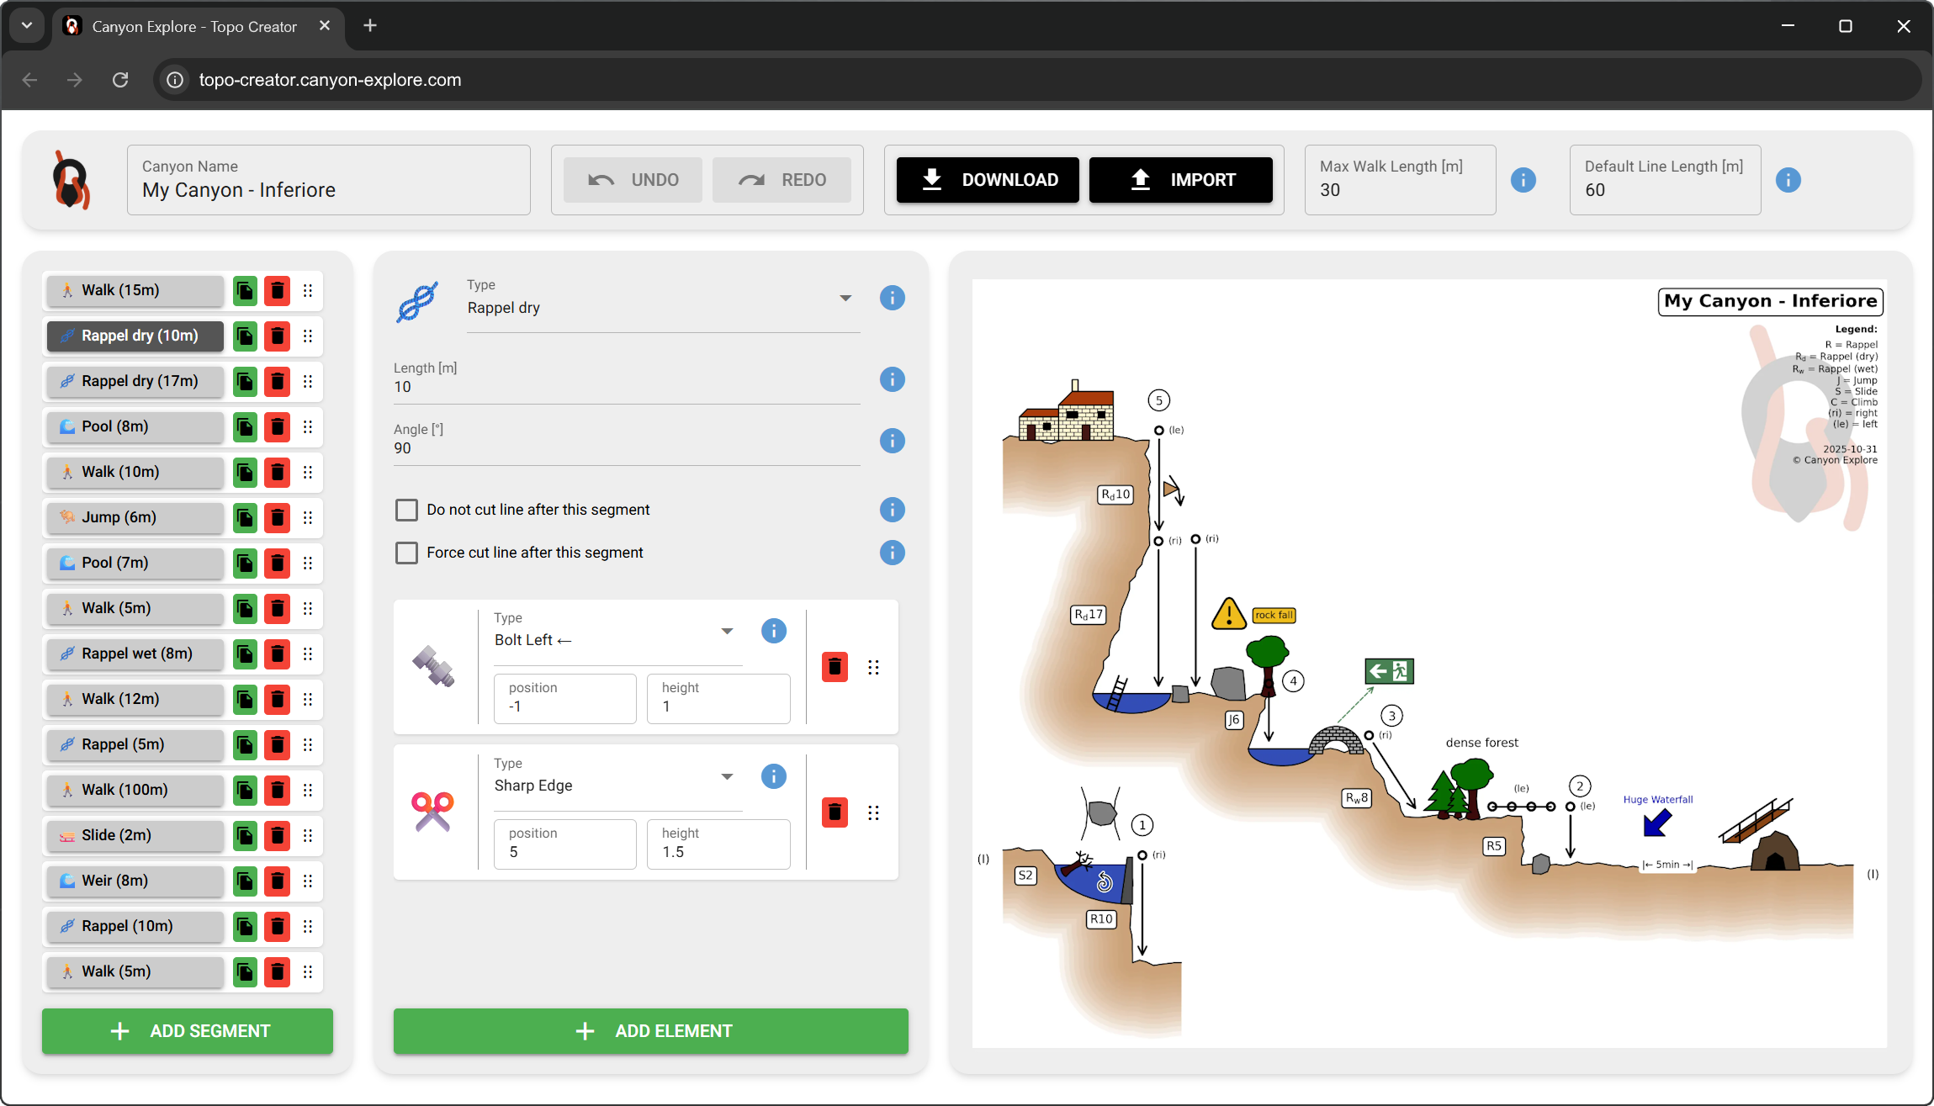This screenshot has height=1106, width=1934.
Task: Duplicate the Walk (15m) segment
Action: pyautogui.click(x=245, y=290)
